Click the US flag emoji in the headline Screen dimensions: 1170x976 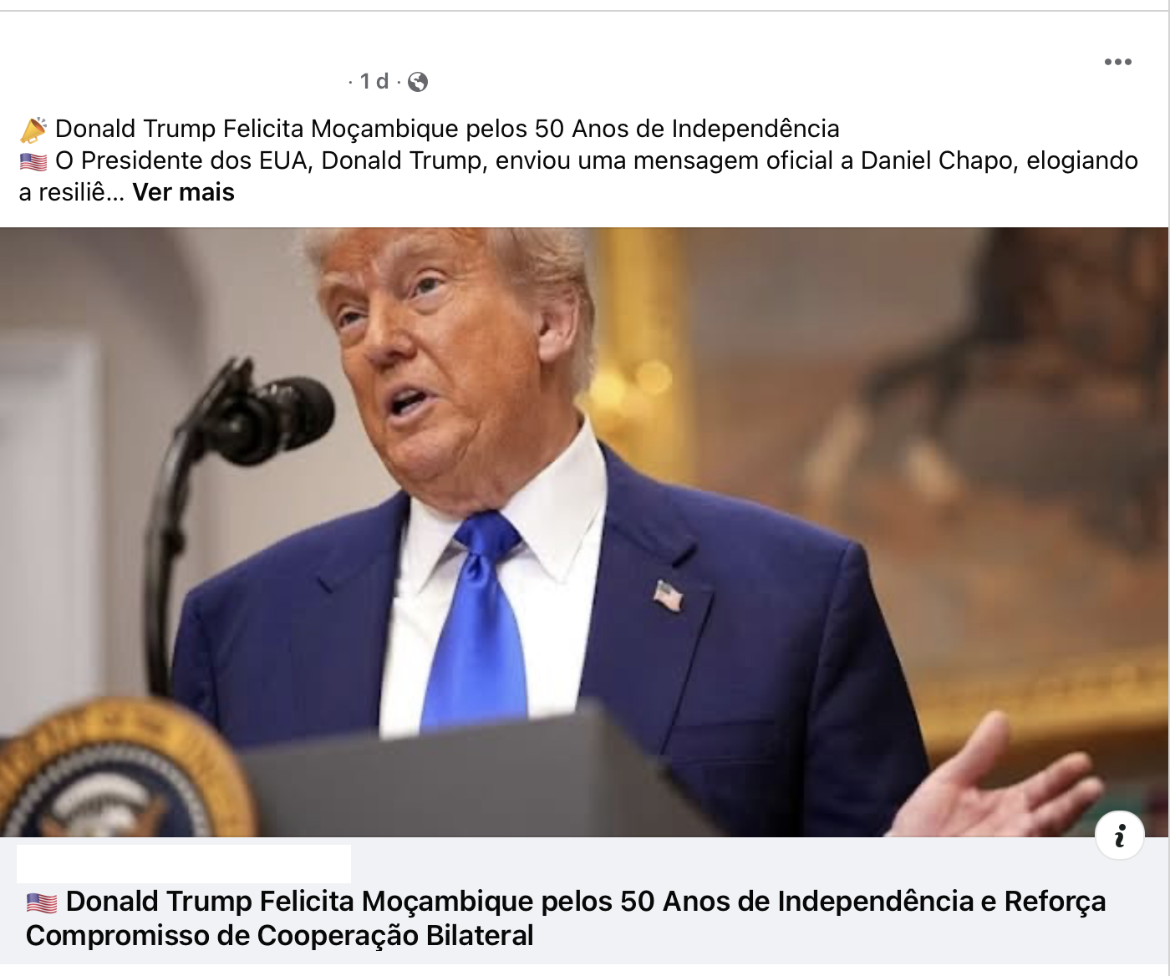[41, 902]
